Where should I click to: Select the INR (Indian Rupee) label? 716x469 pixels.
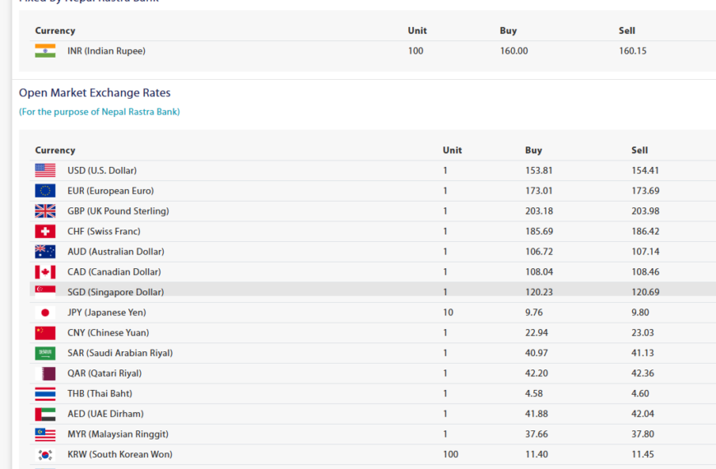point(106,51)
